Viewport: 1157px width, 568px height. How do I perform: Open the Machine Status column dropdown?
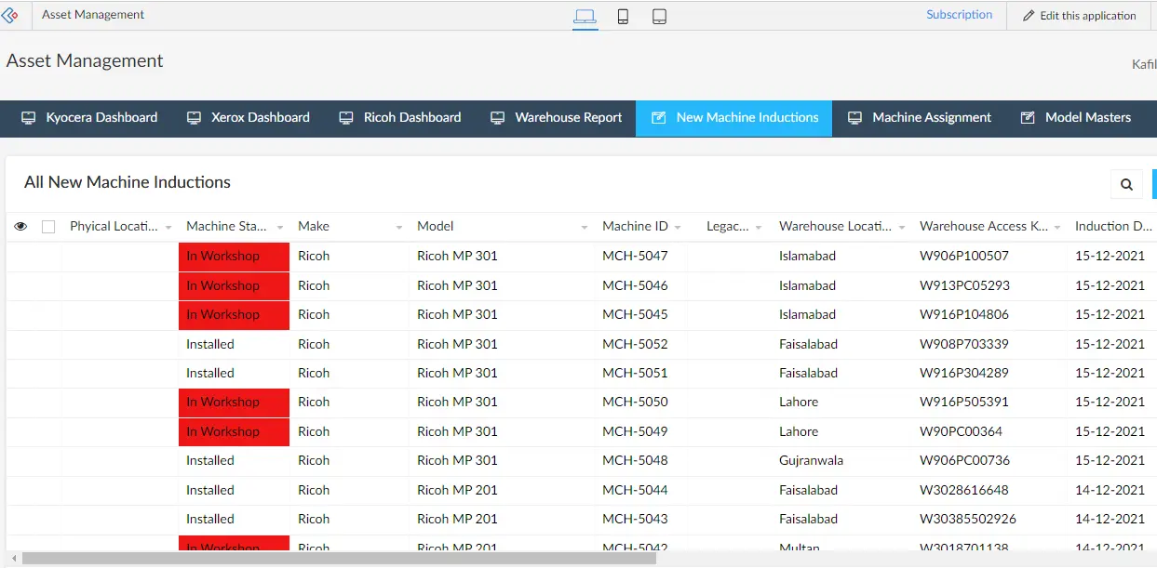(x=280, y=226)
